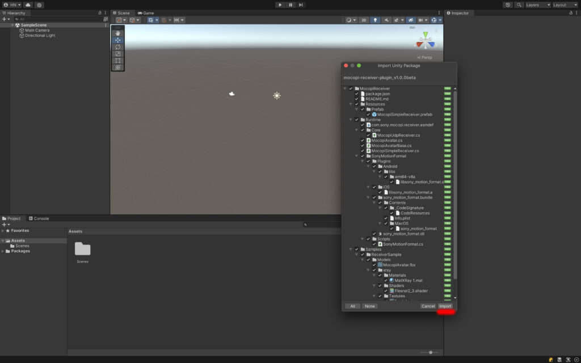This screenshot has width=581, height=363.
Task: Open the Undo History icon
Action: click(508, 5)
